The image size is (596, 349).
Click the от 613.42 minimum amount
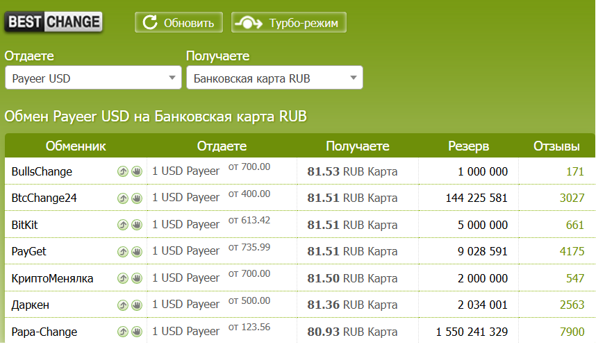coord(249,220)
